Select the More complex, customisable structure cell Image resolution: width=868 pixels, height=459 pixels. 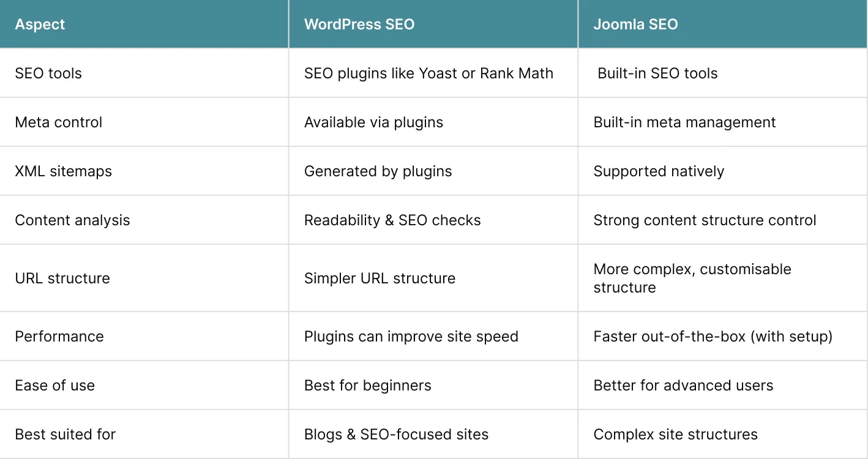tap(692, 278)
